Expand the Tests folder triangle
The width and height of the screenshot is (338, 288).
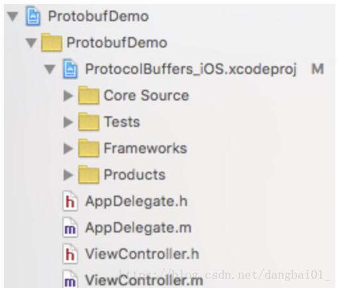[x=68, y=122]
